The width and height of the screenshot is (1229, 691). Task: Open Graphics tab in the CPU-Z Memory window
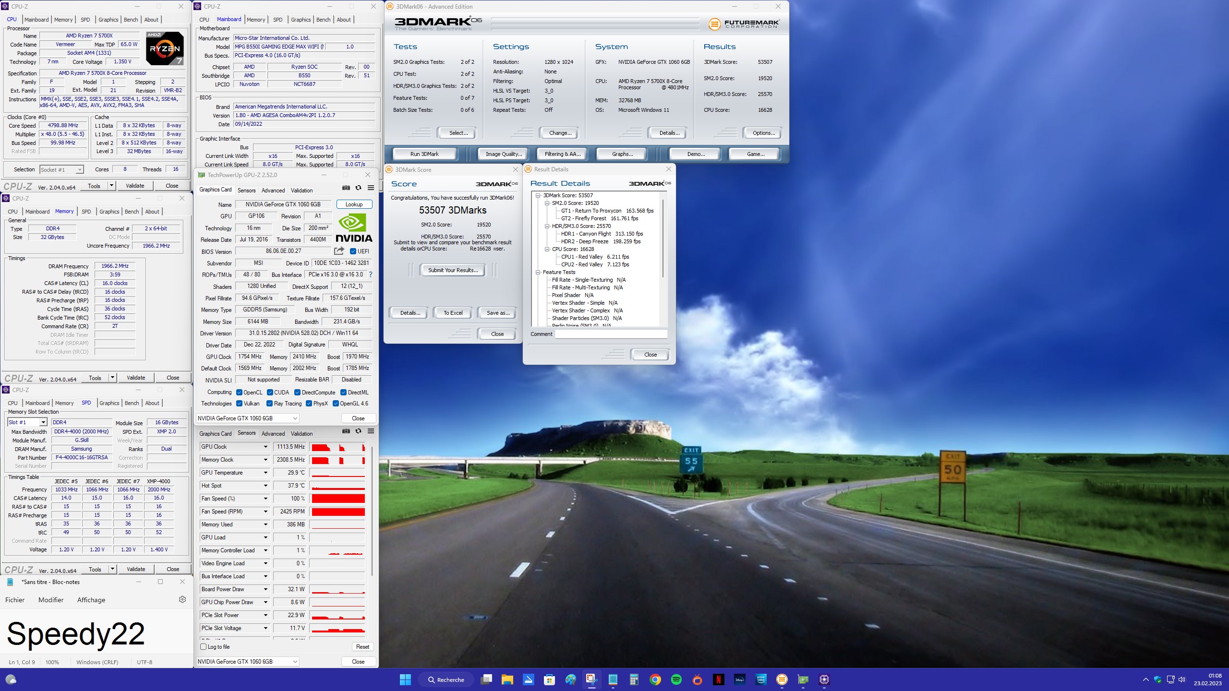[109, 212]
